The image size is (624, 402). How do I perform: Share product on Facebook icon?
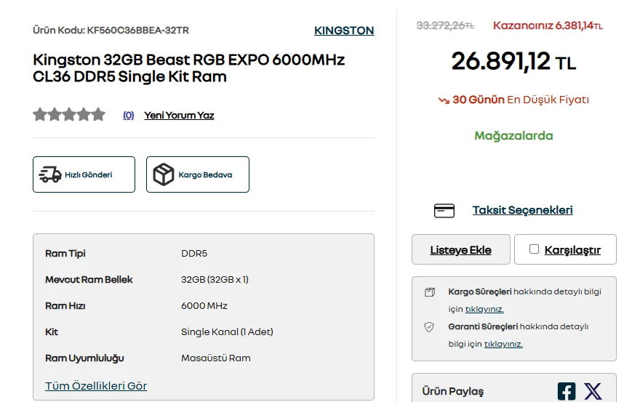(x=567, y=391)
